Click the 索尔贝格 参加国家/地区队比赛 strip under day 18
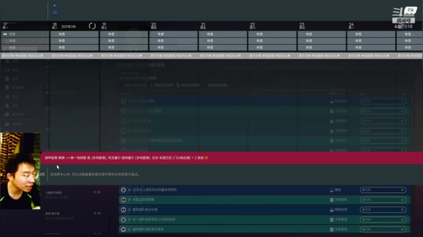 coord(72,56)
